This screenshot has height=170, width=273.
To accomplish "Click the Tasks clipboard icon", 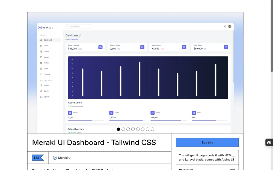I will click(41, 69).
